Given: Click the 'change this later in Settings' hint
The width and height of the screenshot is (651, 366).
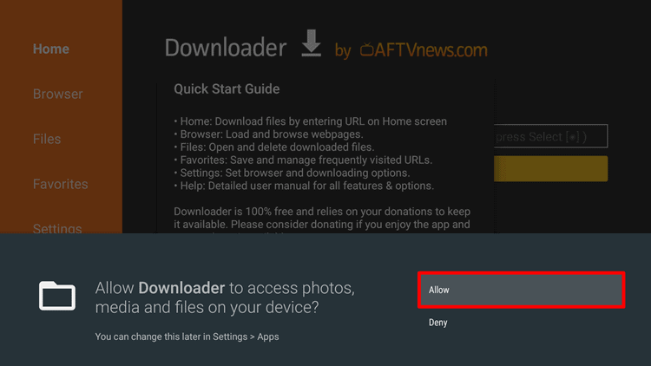Looking at the screenshot, I should [x=187, y=337].
